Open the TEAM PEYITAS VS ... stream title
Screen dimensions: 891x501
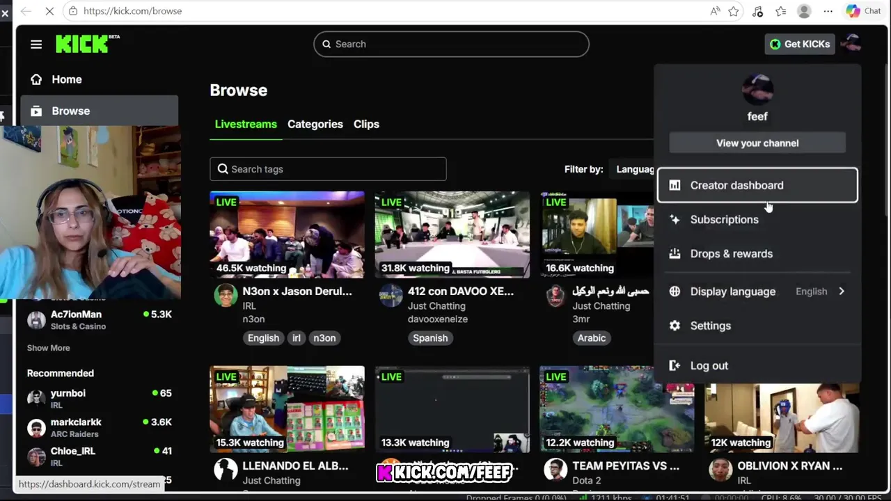click(626, 466)
